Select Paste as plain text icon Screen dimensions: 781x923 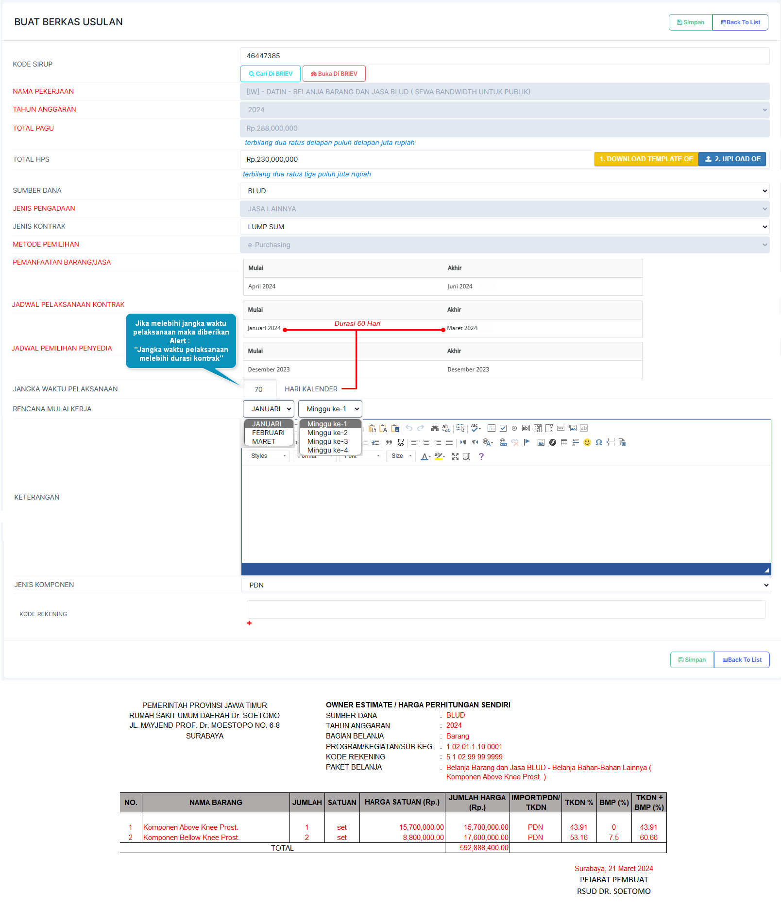383,428
